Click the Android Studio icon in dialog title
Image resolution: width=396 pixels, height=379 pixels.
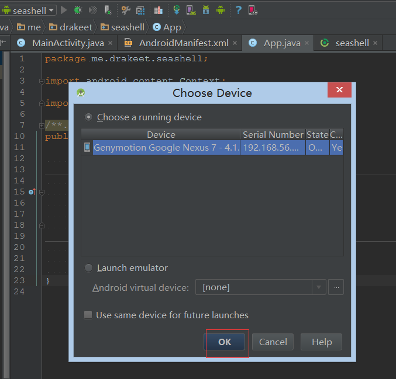(x=81, y=93)
